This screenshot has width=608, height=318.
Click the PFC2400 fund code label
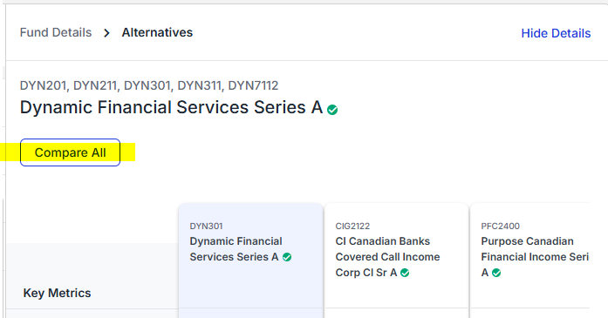tap(500, 226)
